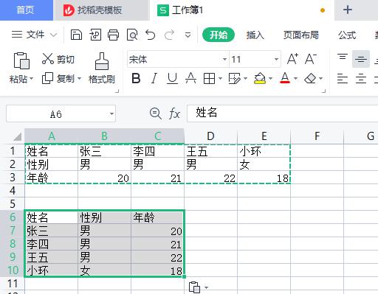Increase font size with A+ icon
Image resolution: width=378 pixels, height=294 pixels.
(292, 59)
